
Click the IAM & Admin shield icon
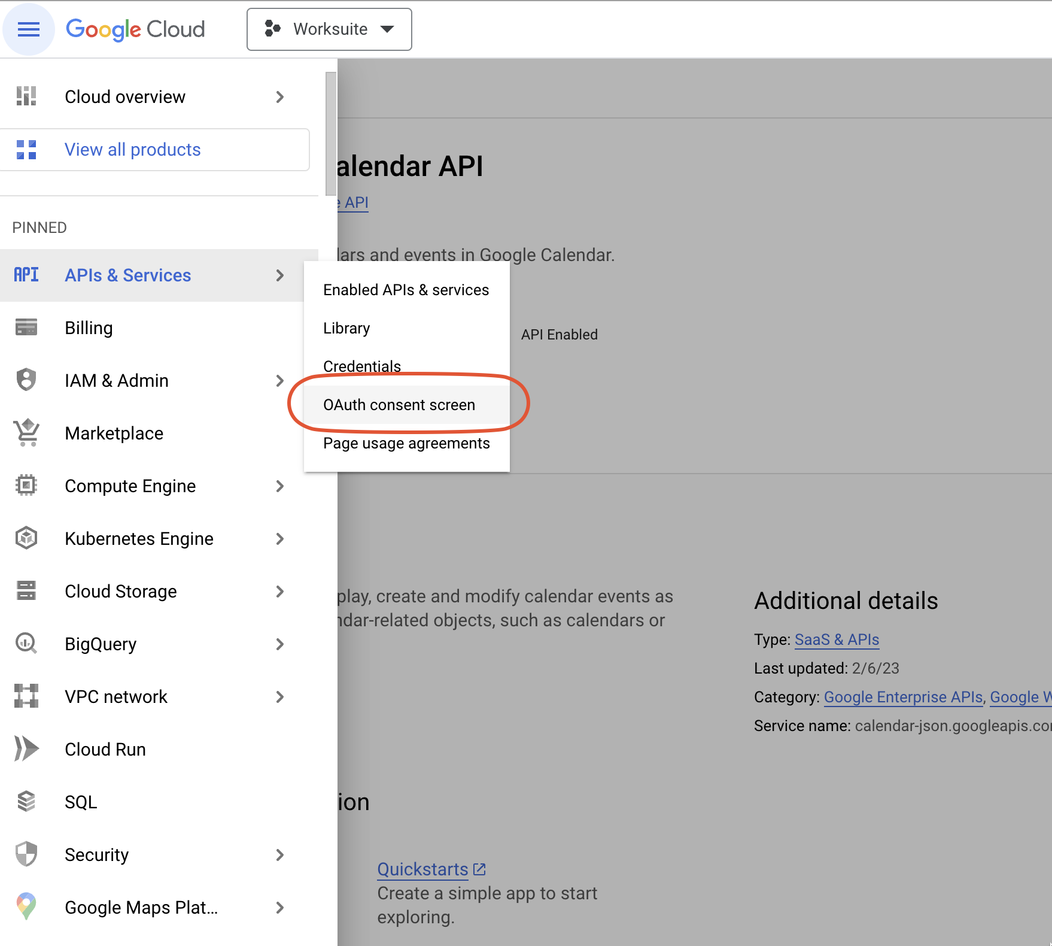coord(26,380)
